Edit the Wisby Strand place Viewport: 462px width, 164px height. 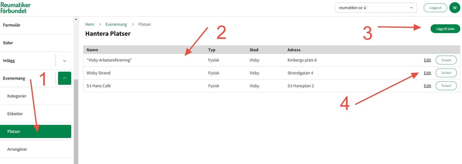point(428,73)
